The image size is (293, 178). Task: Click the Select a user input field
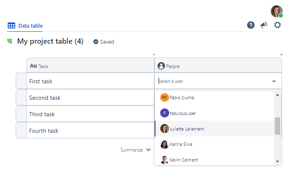(x=210, y=81)
